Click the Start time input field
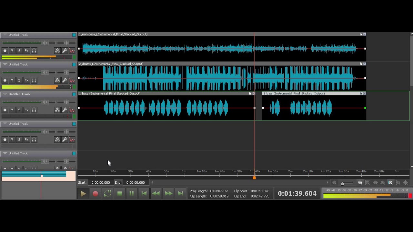 point(100,182)
